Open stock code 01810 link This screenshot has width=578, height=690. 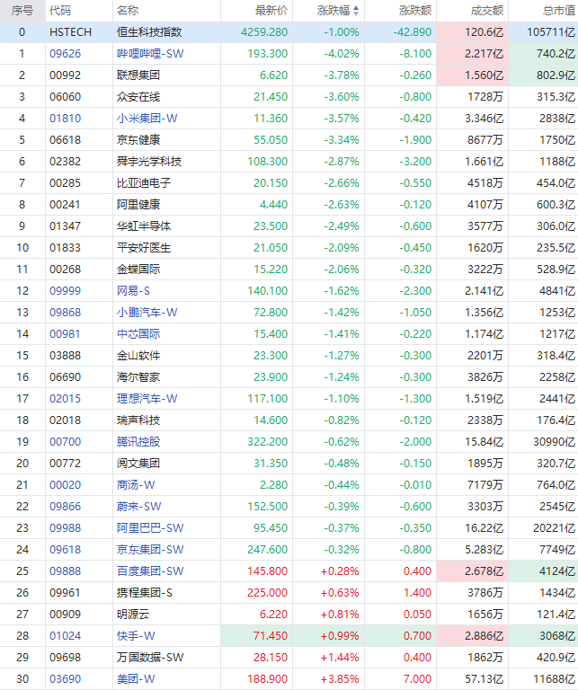pyautogui.click(x=65, y=119)
